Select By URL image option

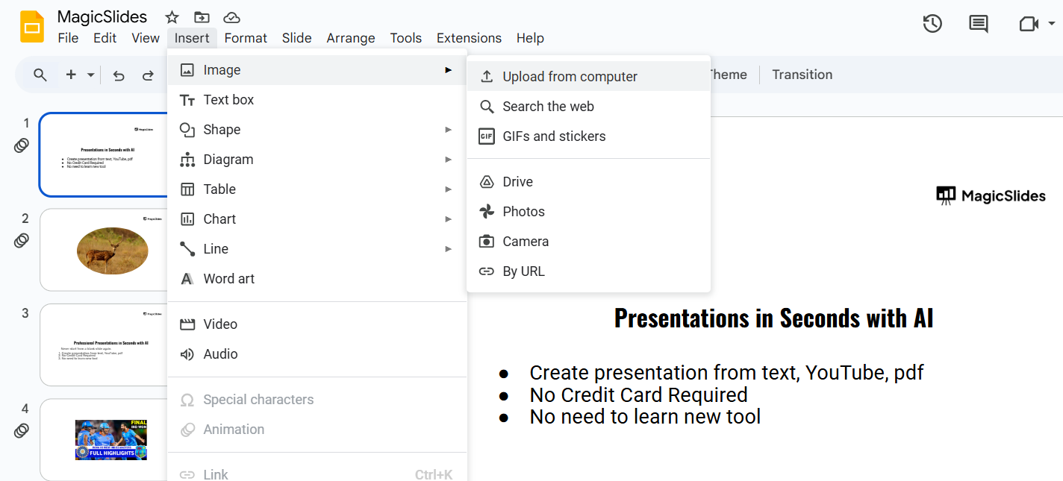click(523, 271)
